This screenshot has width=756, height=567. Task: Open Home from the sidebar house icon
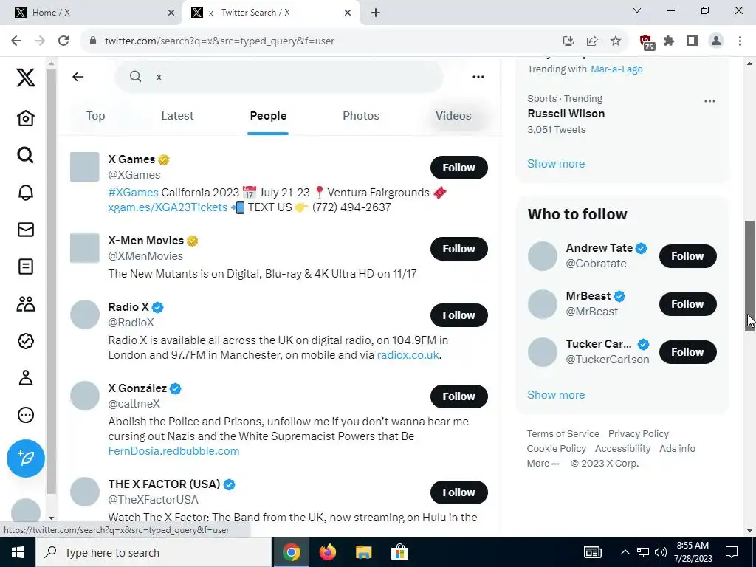26,118
